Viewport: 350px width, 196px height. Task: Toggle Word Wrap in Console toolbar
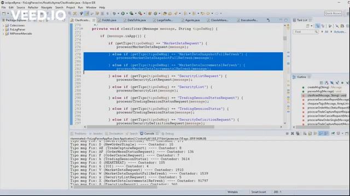pyautogui.click(x=315, y=133)
